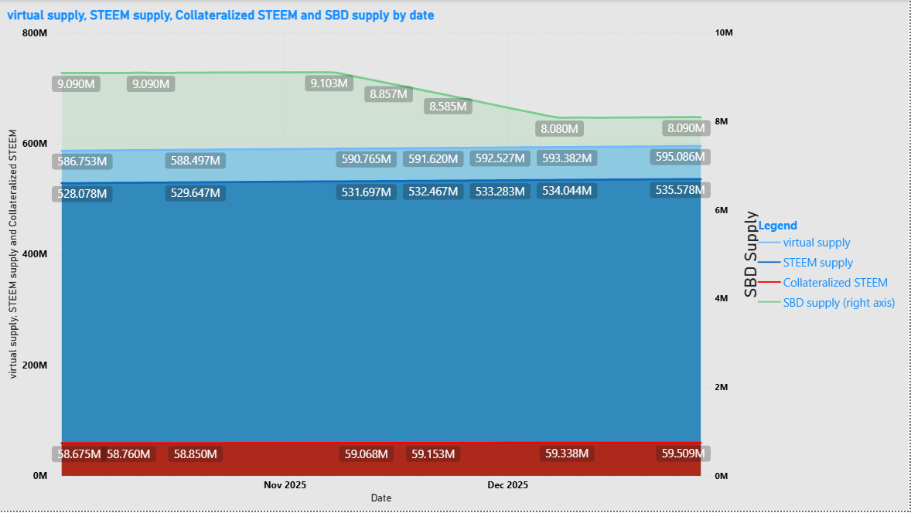Select STEEM supply in legend

(817, 263)
